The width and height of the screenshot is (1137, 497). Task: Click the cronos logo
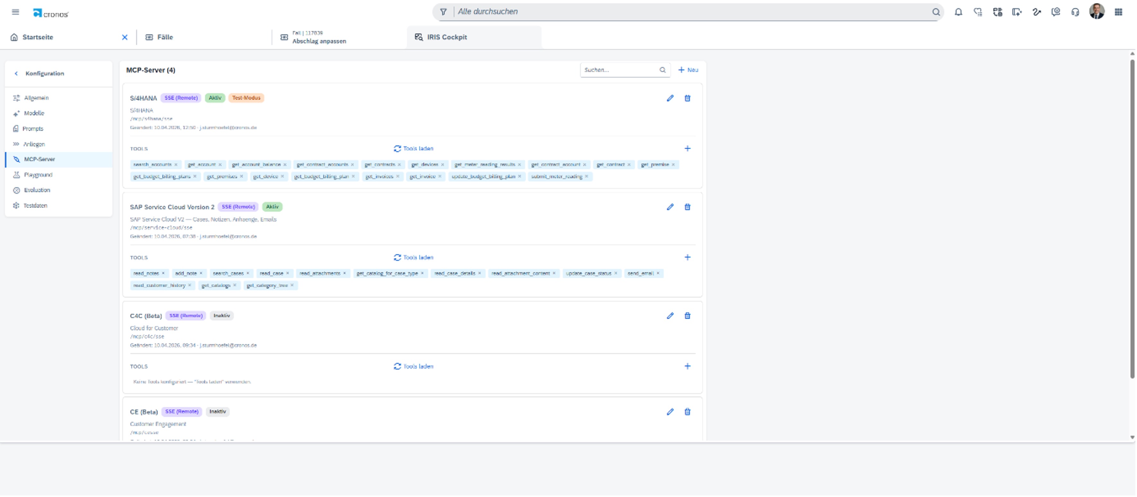coord(51,14)
